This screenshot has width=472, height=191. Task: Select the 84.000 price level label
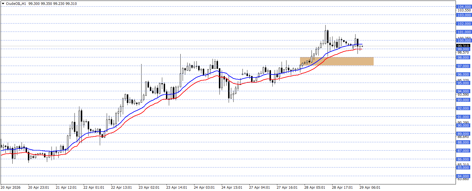[x=464, y=176]
